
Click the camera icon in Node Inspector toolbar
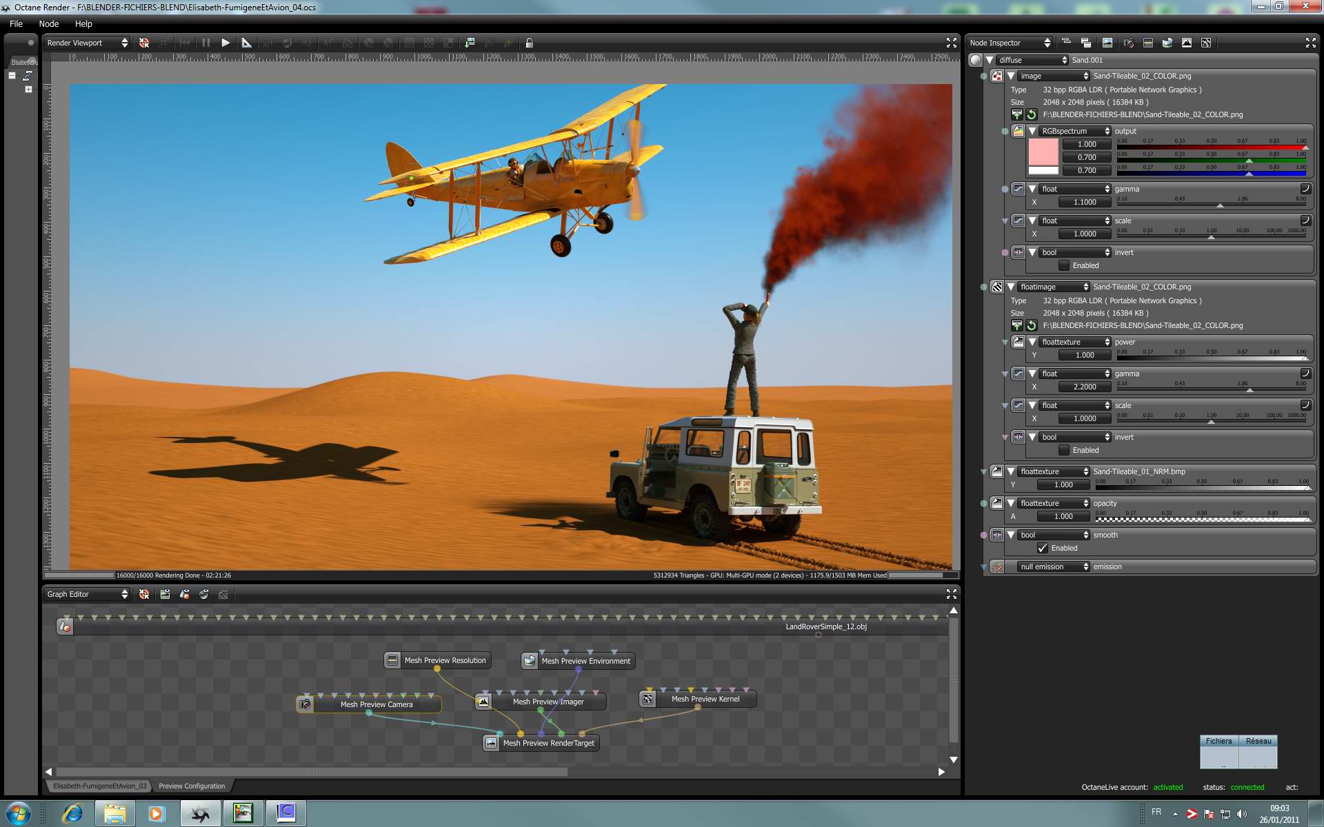tap(1128, 43)
